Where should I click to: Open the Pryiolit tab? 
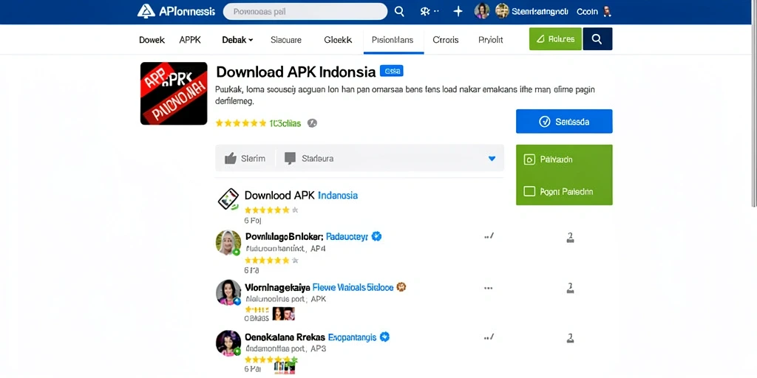click(491, 40)
